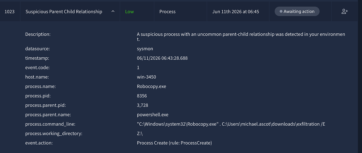Click the working directory value Z:\
The image size is (362, 153).
tap(140, 133)
